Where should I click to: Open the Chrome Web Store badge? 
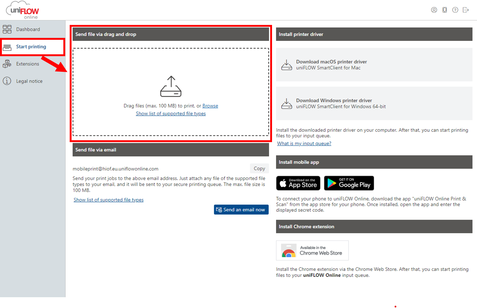coord(312,250)
